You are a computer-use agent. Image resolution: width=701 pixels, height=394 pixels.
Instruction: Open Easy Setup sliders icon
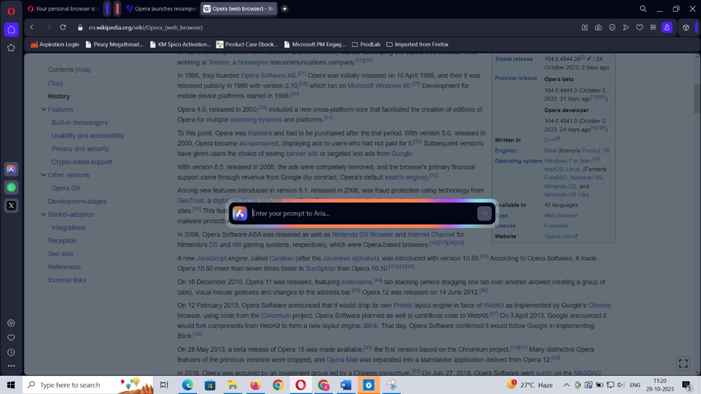653,27
